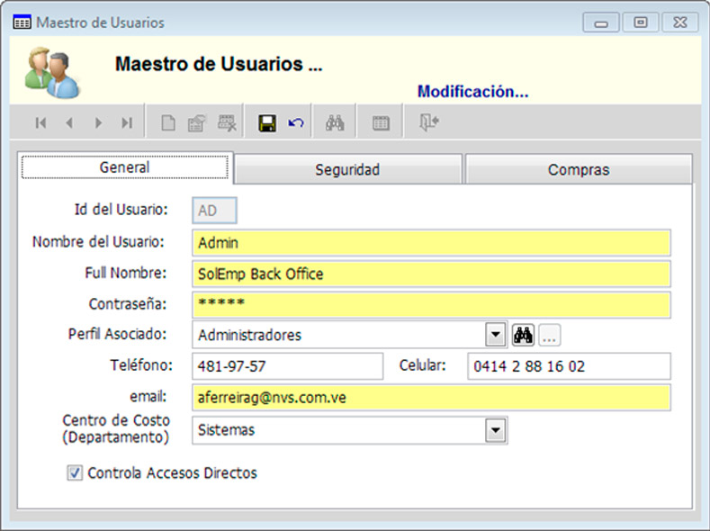Undo changes with the blue arrow icon
Viewport: 710px width, 531px height.
[295, 123]
